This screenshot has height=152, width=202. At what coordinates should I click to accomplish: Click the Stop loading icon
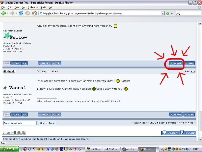coord(28,13)
